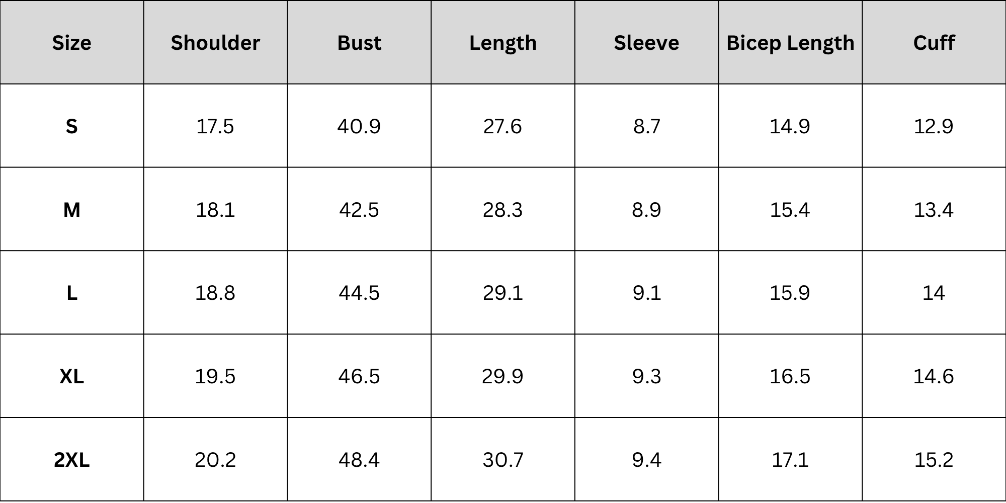The width and height of the screenshot is (1006, 503).
Task: Click the 17.5 shoulder value for S
Action: (x=215, y=126)
